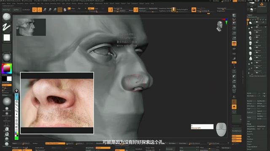Click the MergeDown button
The height and width of the screenshot is (151, 270).
click(x=251, y=126)
